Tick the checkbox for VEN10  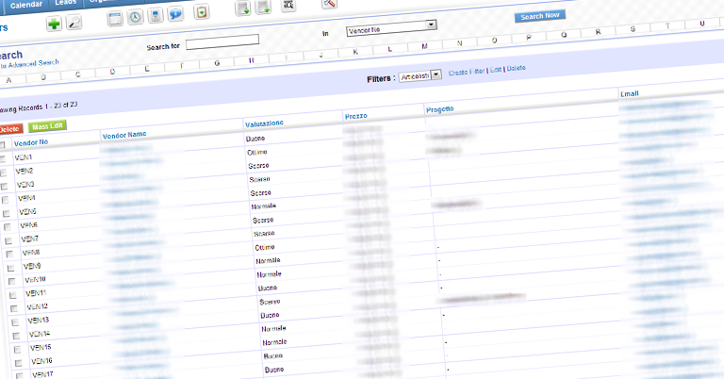(x=12, y=281)
